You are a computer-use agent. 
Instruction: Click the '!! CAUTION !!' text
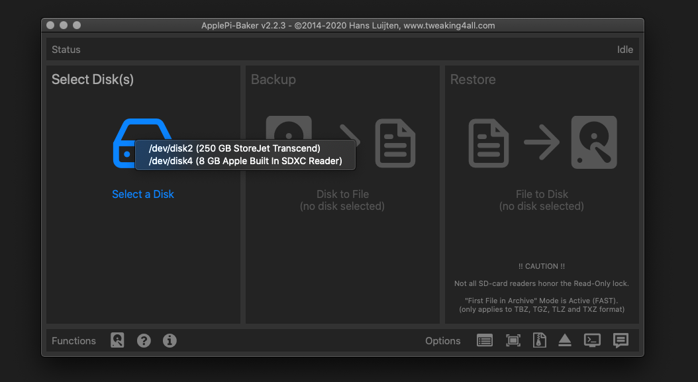[x=542, y=266]
